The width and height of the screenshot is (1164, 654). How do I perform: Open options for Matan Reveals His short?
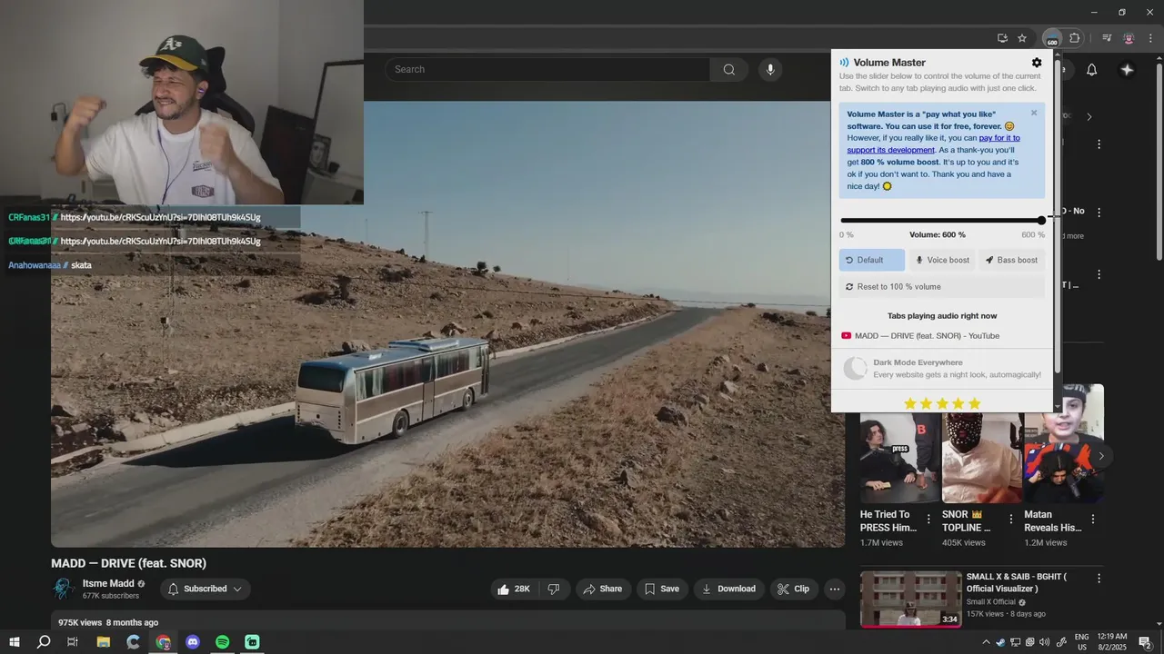pyautogui.click(x=1093, y=520)
